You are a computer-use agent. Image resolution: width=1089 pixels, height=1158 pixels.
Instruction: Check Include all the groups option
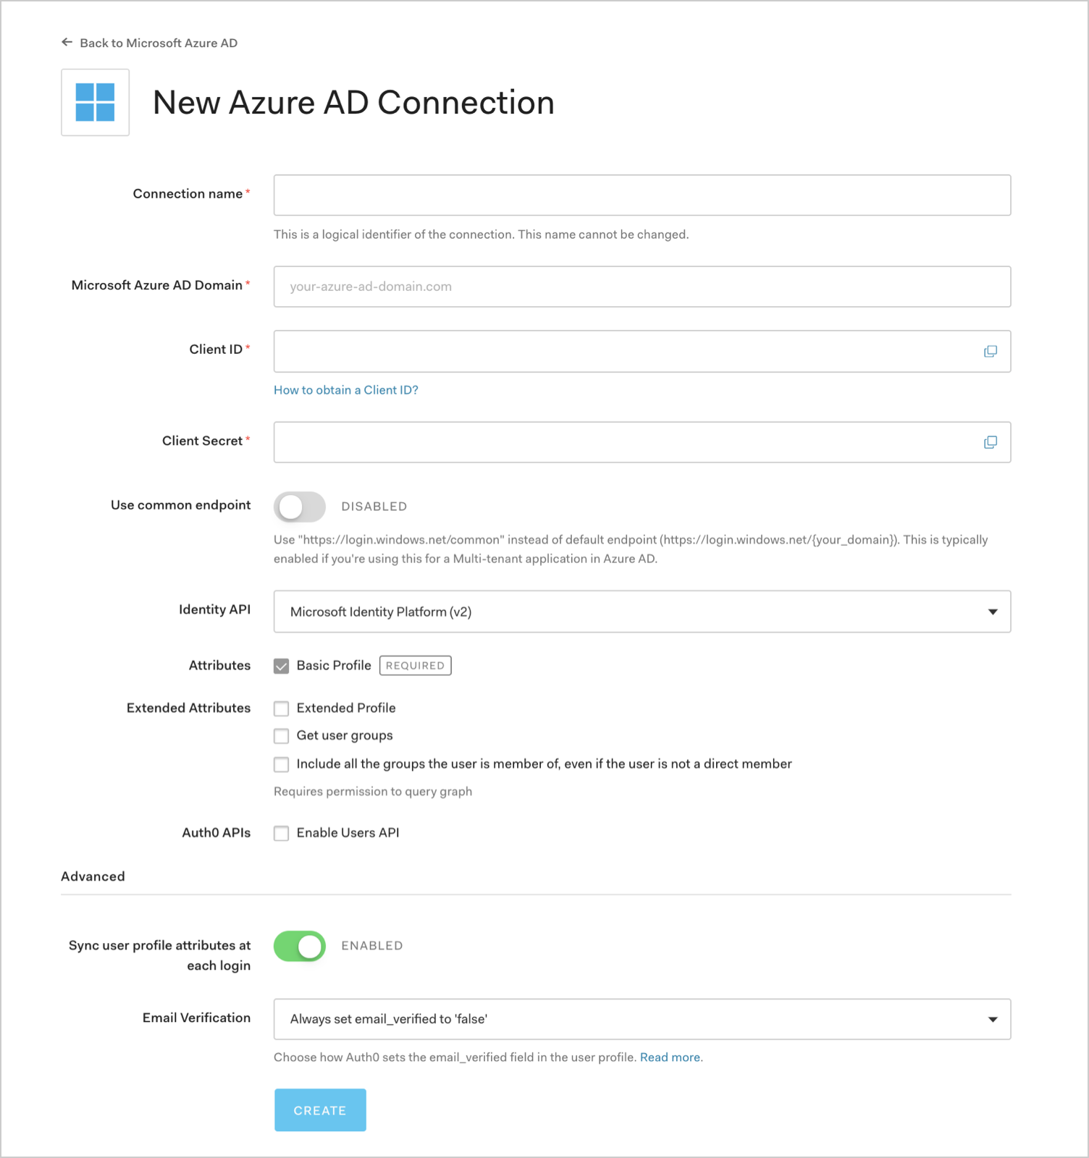coord(282,764)
